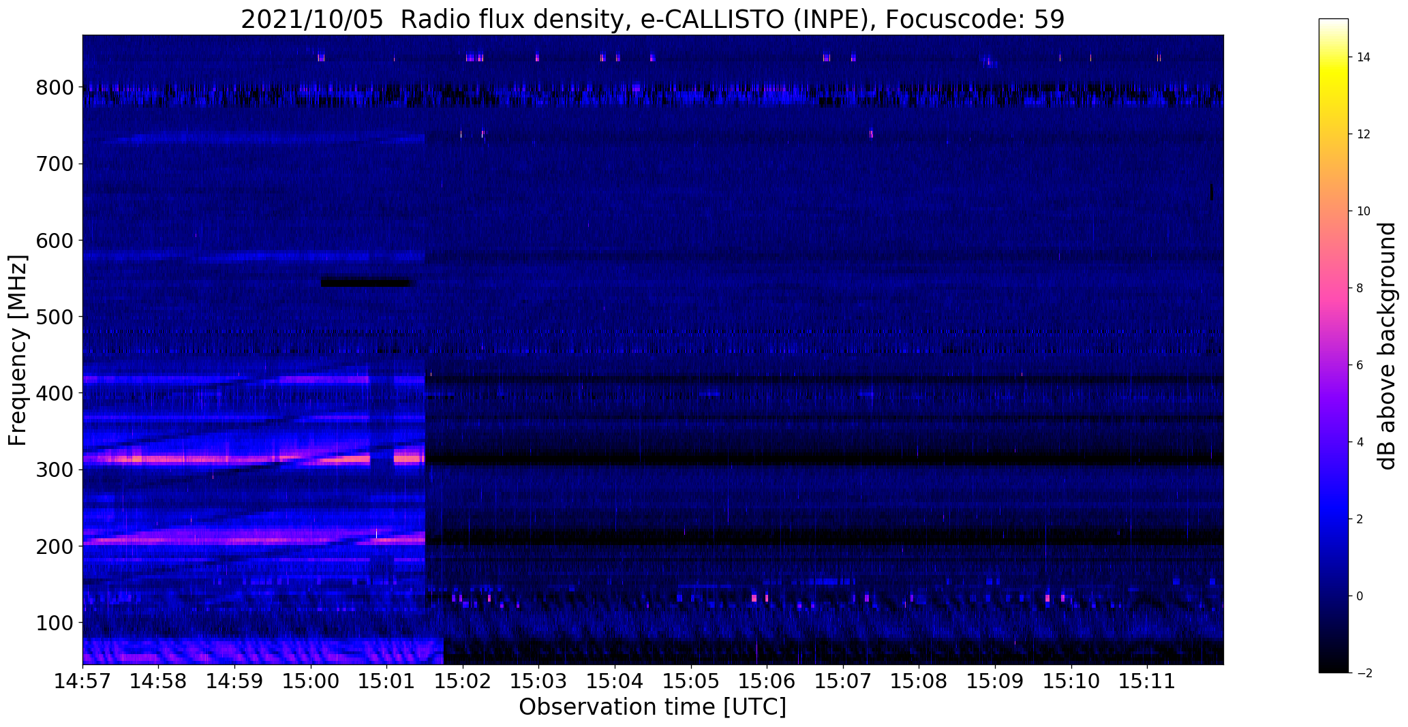Click the x-axis tick label 15:11
Image resolution: width=1408 pixels, height=727 pixels.
point(1148,681)
